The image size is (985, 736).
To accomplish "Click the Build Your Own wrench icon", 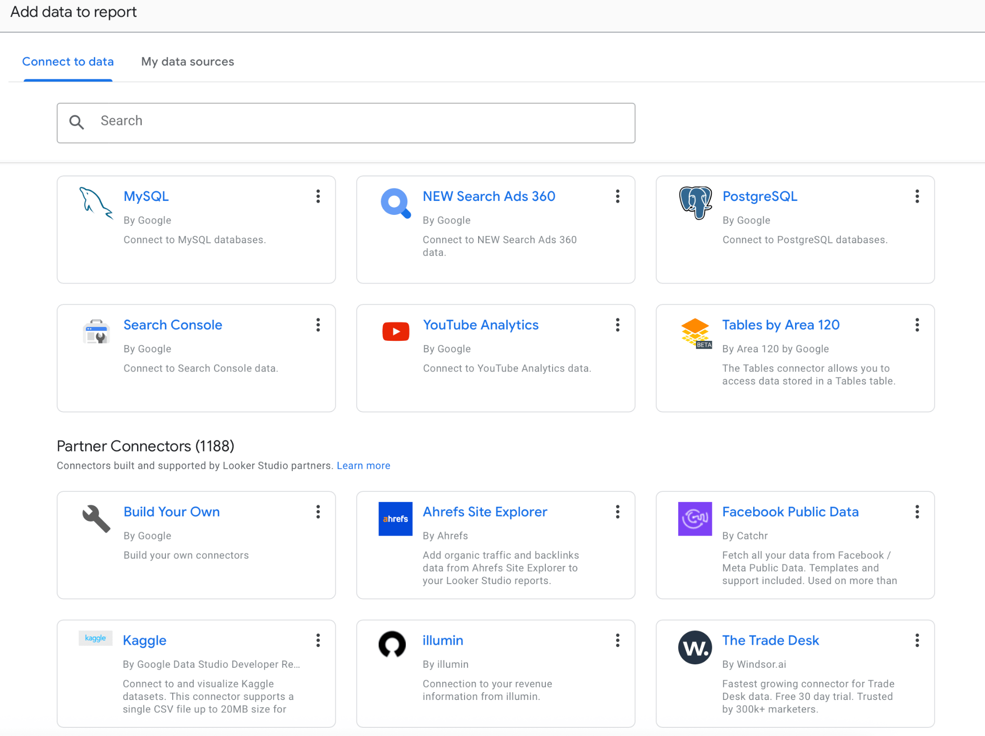I will pyautogui.click(x=96, y=519).
